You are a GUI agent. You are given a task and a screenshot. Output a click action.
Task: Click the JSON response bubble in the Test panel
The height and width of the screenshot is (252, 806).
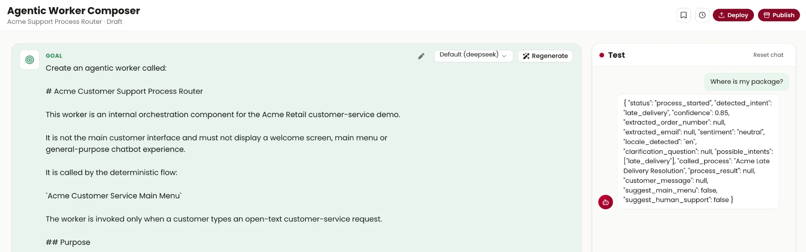tap(698, 152)
